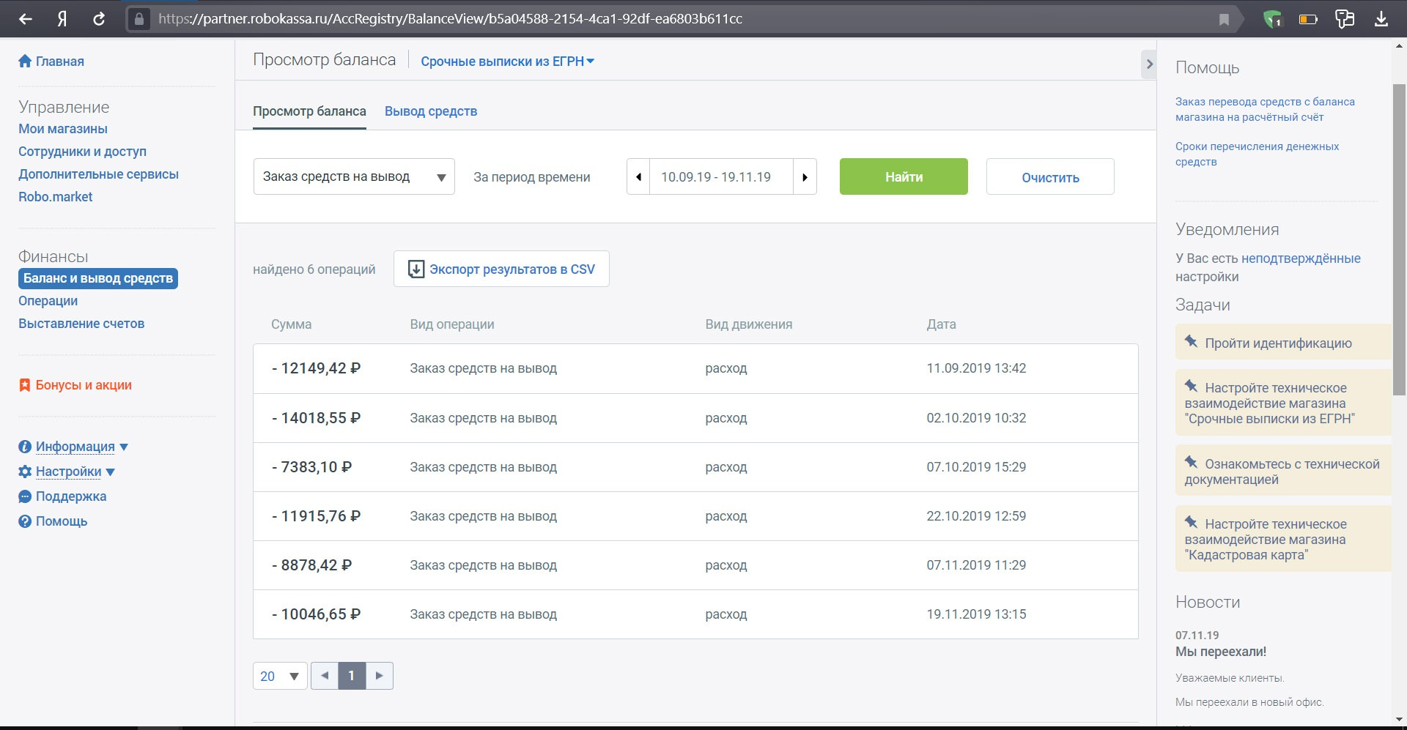
Task: Switch to the Вывод средств tab
Action: (x=431, y=111)
